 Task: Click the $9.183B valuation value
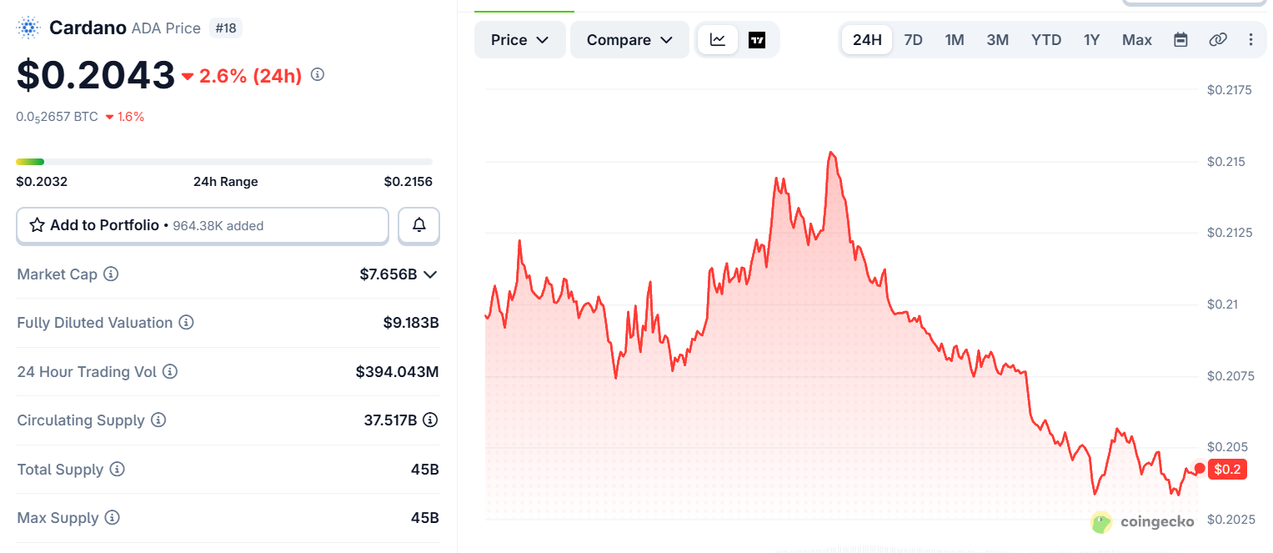click(x=411, y=322)
